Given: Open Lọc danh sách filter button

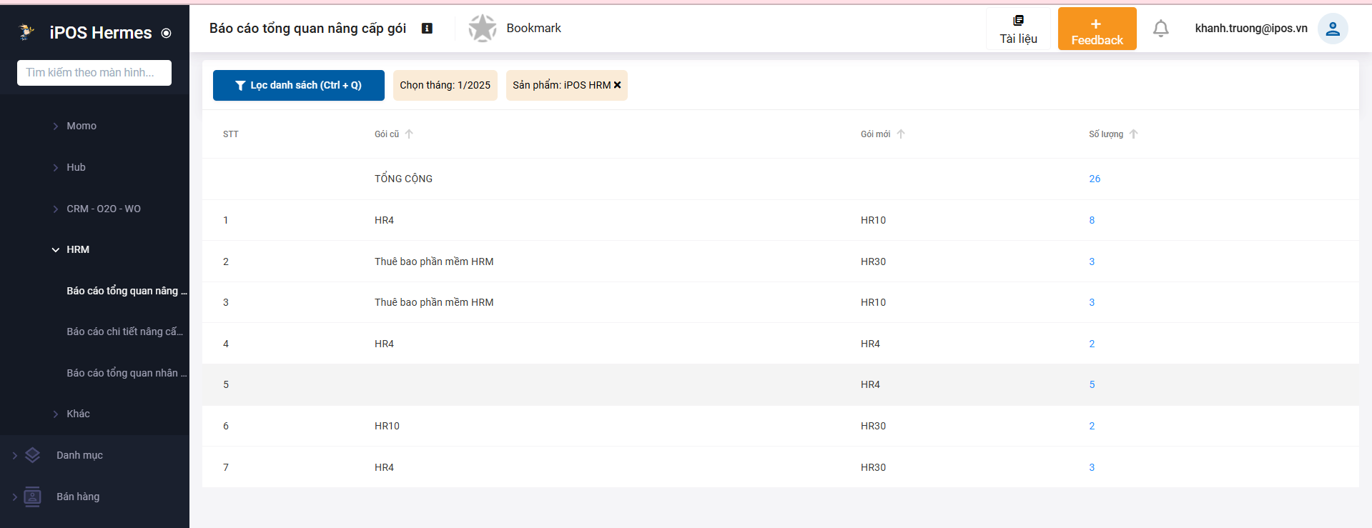Looking at the screenshot, I should click(x=299, y=85).
